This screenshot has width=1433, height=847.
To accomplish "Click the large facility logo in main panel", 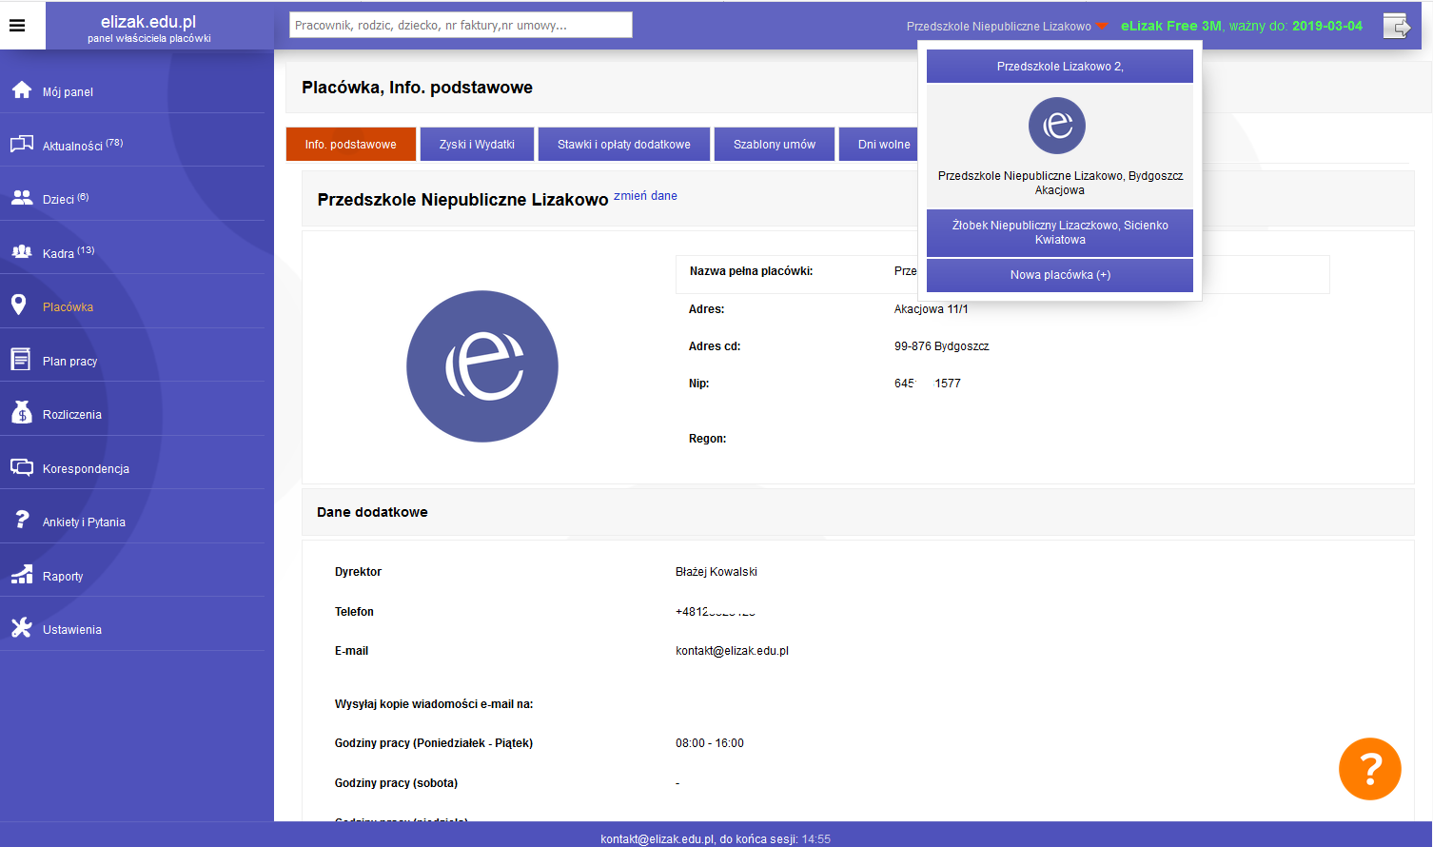I will click(x=482, y=366).
